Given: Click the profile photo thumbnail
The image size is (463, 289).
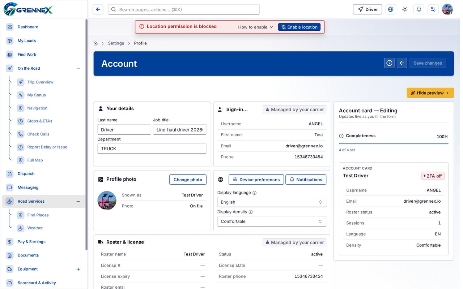Looking at the screenshot, I should (x=107, y=200).
